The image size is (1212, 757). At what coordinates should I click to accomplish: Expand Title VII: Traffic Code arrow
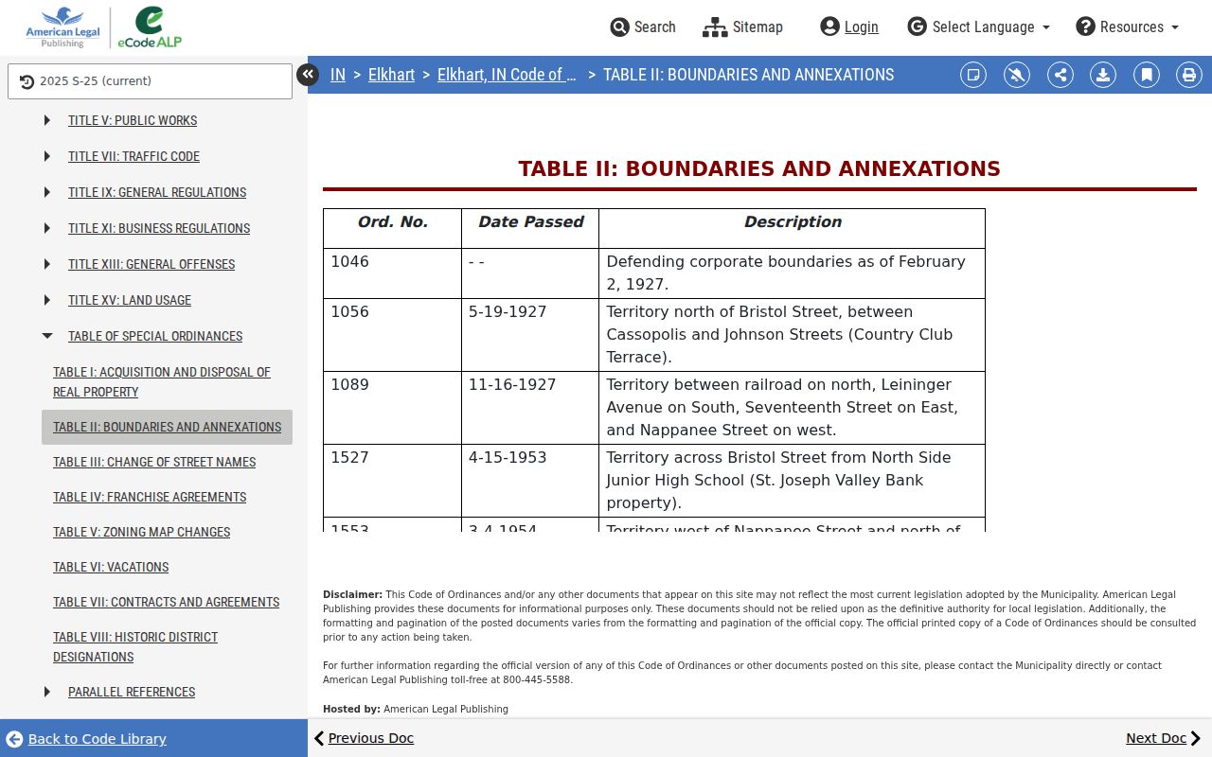(47, 156)
